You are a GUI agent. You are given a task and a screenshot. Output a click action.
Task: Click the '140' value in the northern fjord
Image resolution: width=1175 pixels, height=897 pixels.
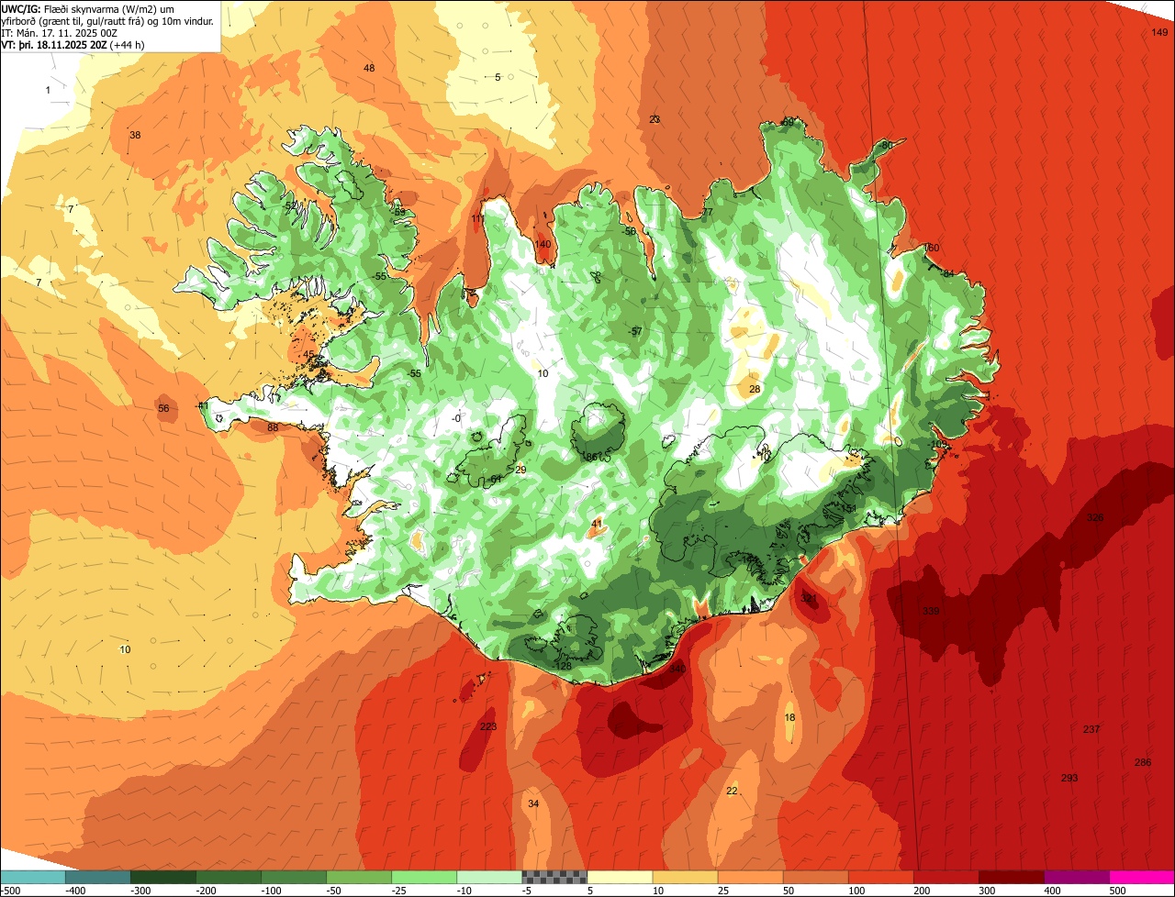click(x=543, y=245)
